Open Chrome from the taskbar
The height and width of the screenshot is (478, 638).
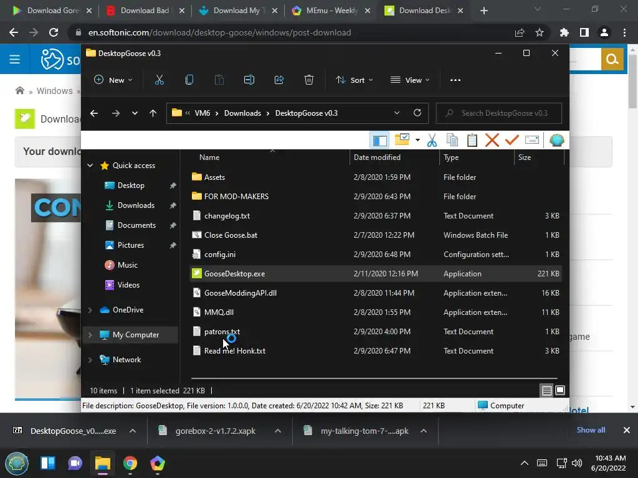pos(130,463)
